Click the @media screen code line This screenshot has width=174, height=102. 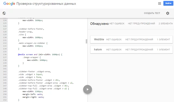pos(40,54)
